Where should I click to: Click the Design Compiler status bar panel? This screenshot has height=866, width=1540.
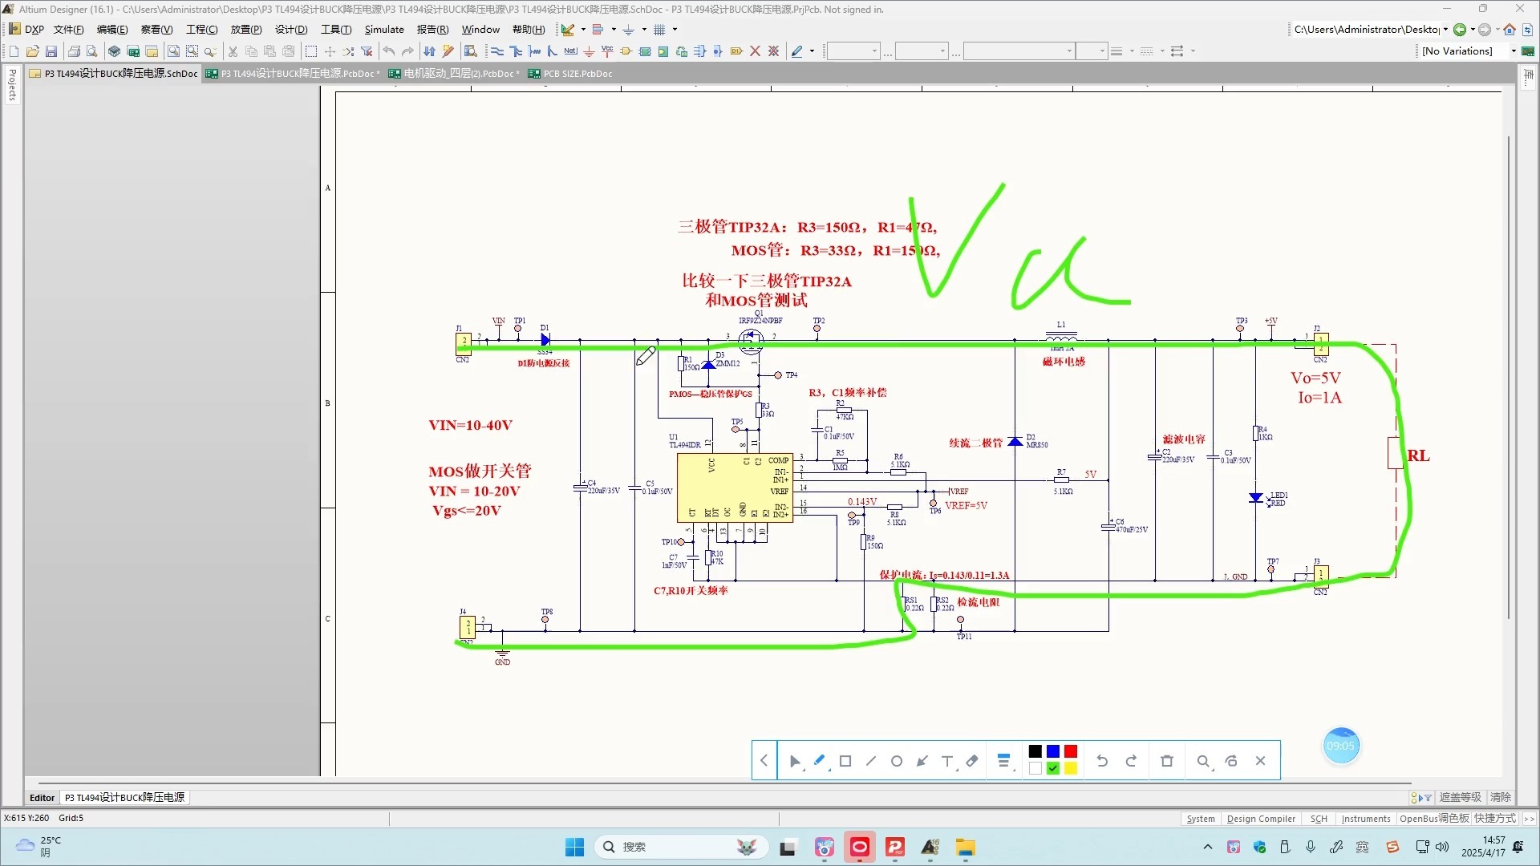coord(1260,818)
